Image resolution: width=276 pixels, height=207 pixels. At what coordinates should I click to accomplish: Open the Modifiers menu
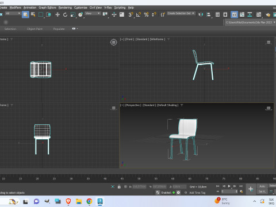(16, 7)
